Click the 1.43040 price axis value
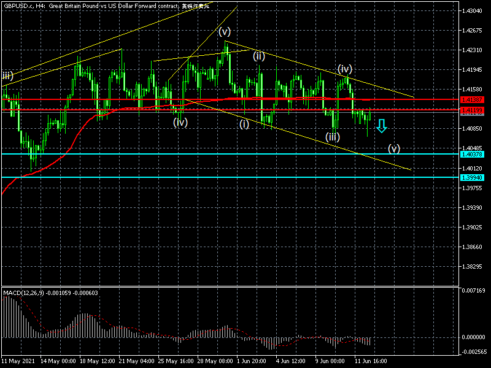491x368 pixels. click(473, 11)
